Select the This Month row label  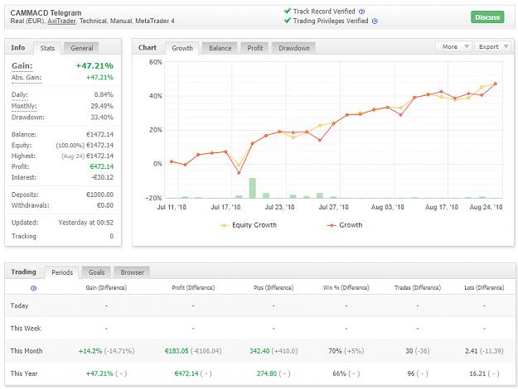coord(27,351)
